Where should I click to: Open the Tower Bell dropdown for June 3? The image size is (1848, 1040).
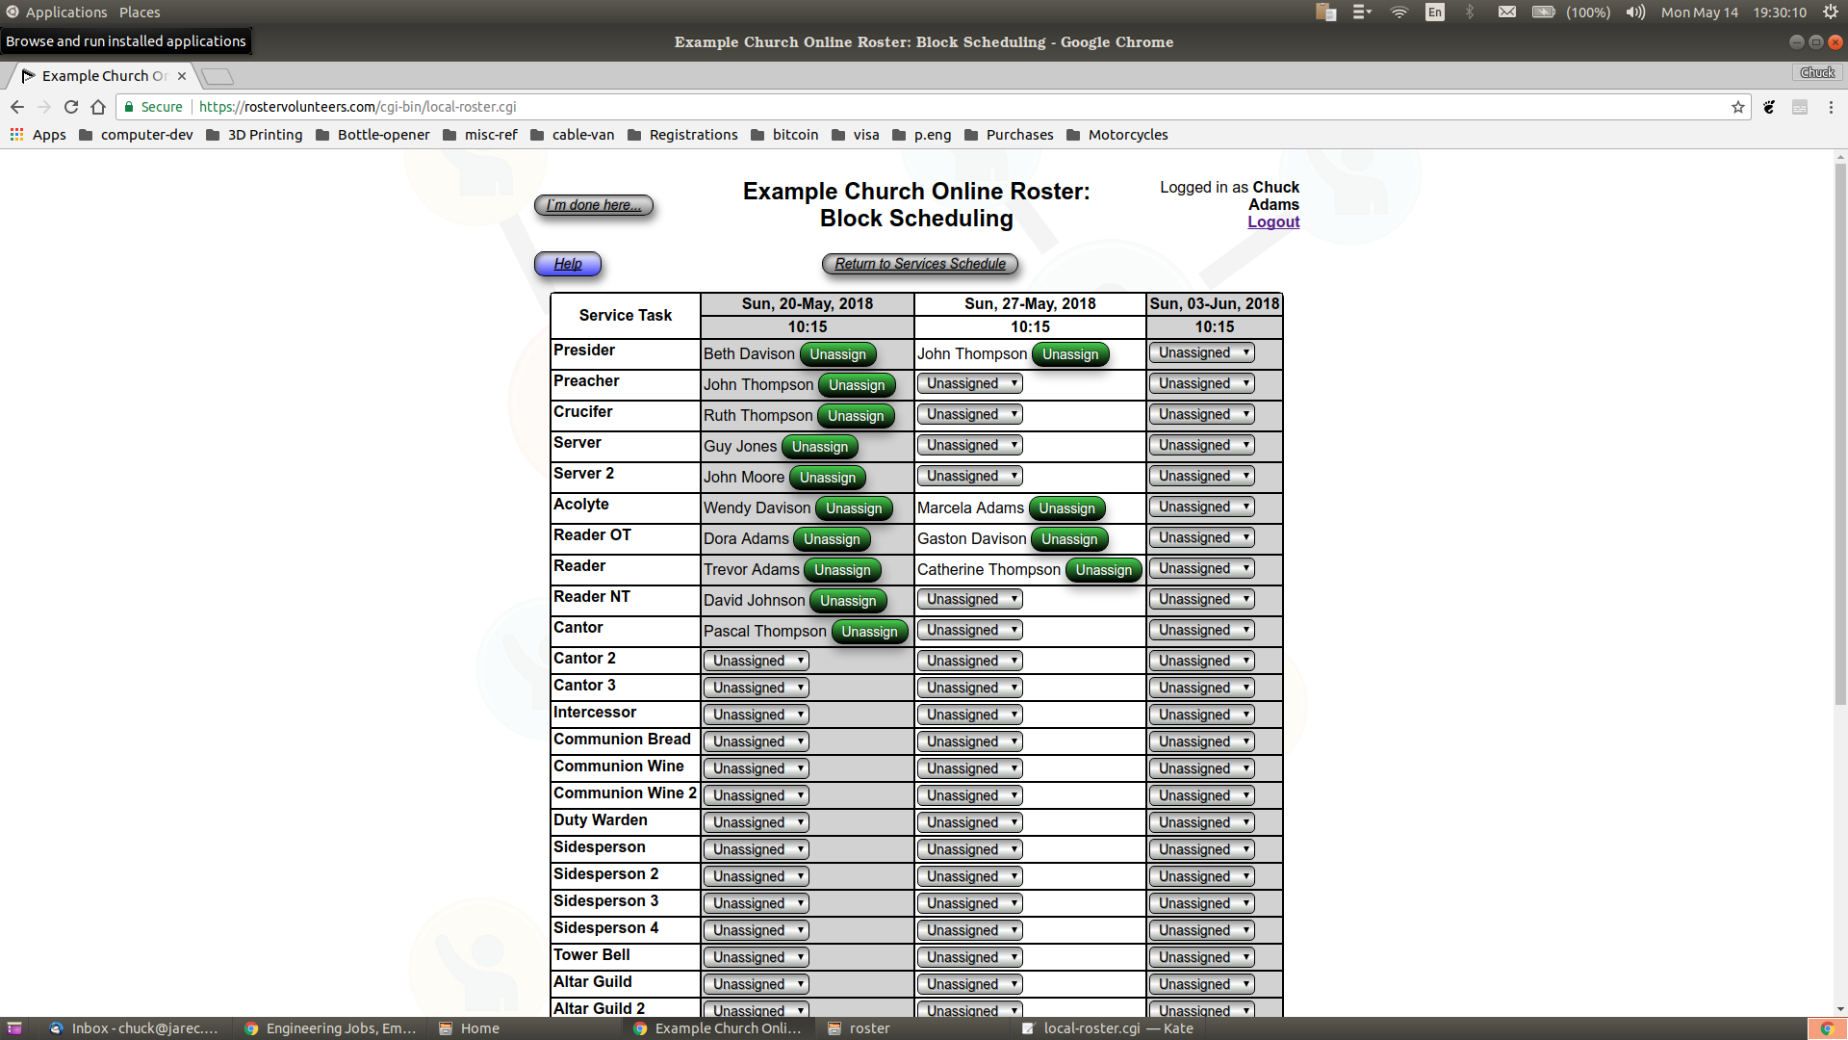[1200, 956]
